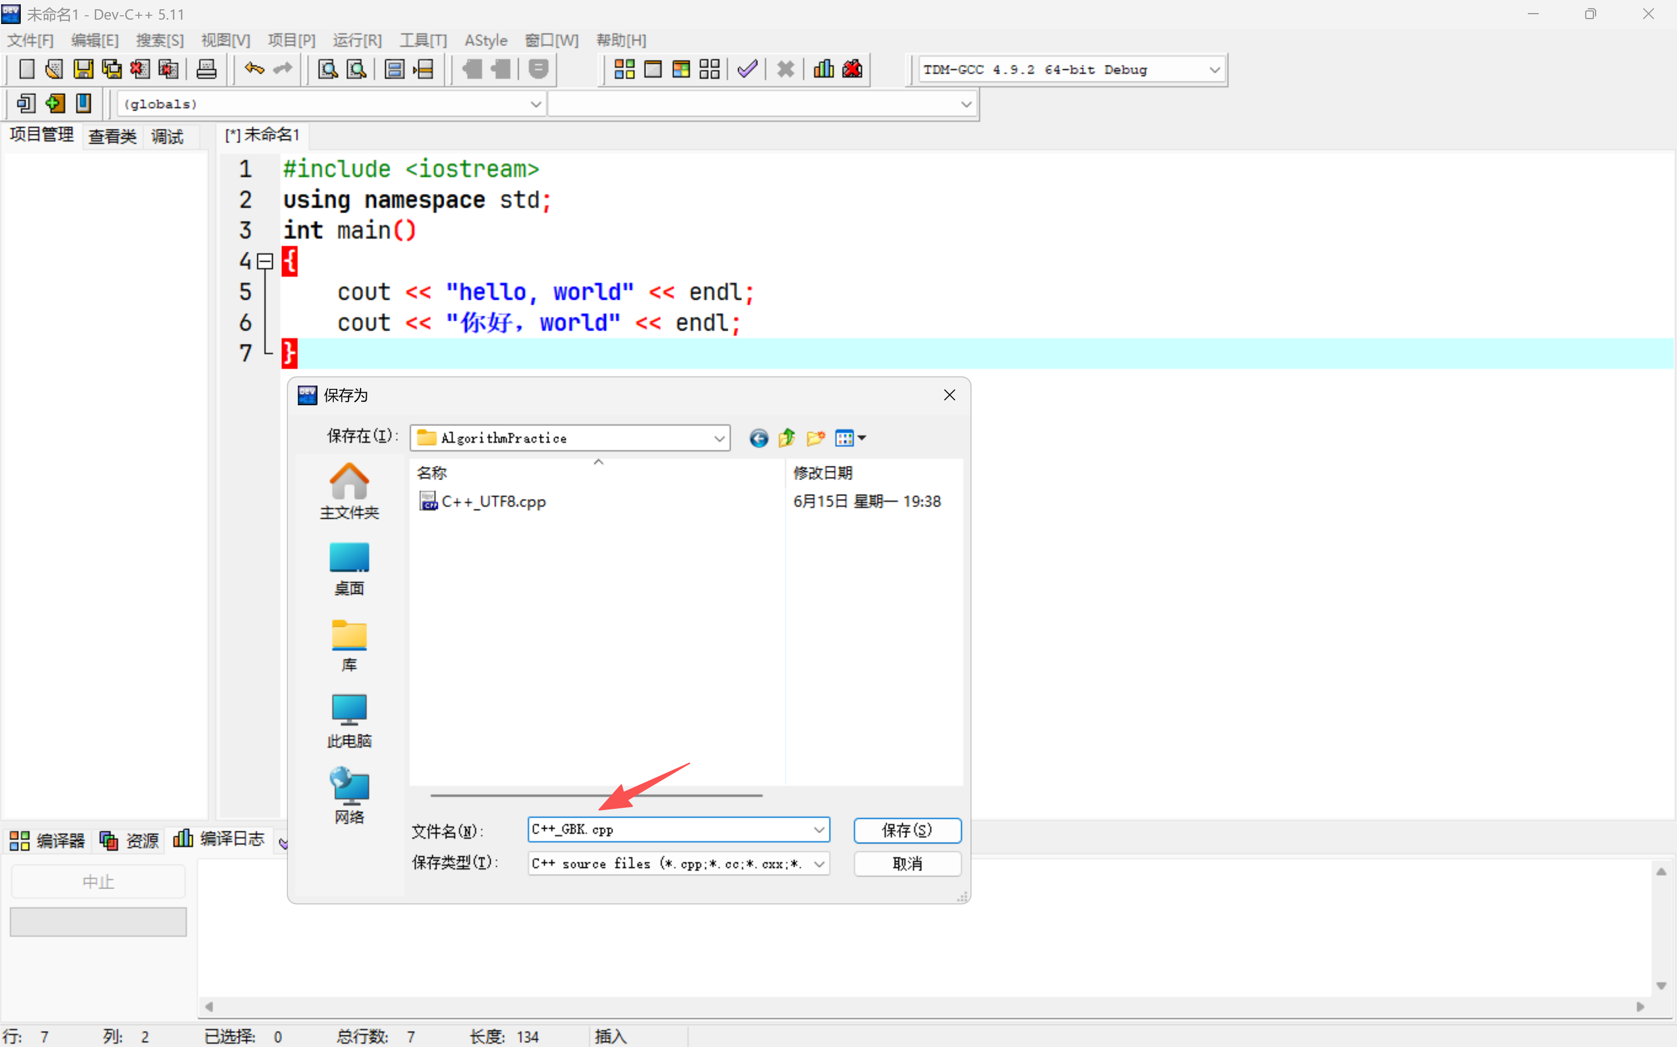The image size is (1677, 1047).
Task: Click the 主文件夹 shortcut in dialog sidebar
Action: (349, 492)
